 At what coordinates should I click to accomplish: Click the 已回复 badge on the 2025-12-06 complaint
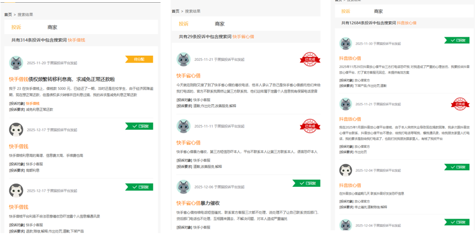306,183
